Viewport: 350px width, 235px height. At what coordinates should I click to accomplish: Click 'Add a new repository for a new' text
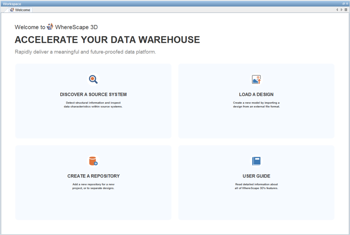pos(93,184)
